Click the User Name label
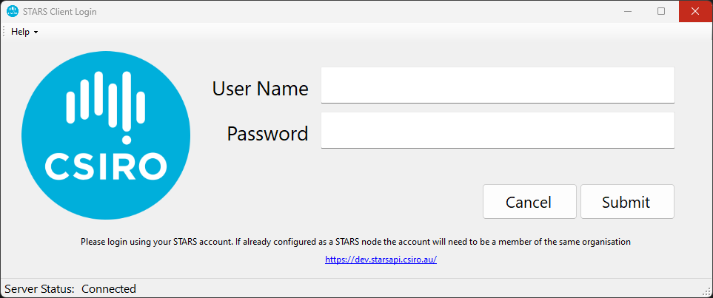The width and height of the screenshot is (713, 298). (260, 89)
